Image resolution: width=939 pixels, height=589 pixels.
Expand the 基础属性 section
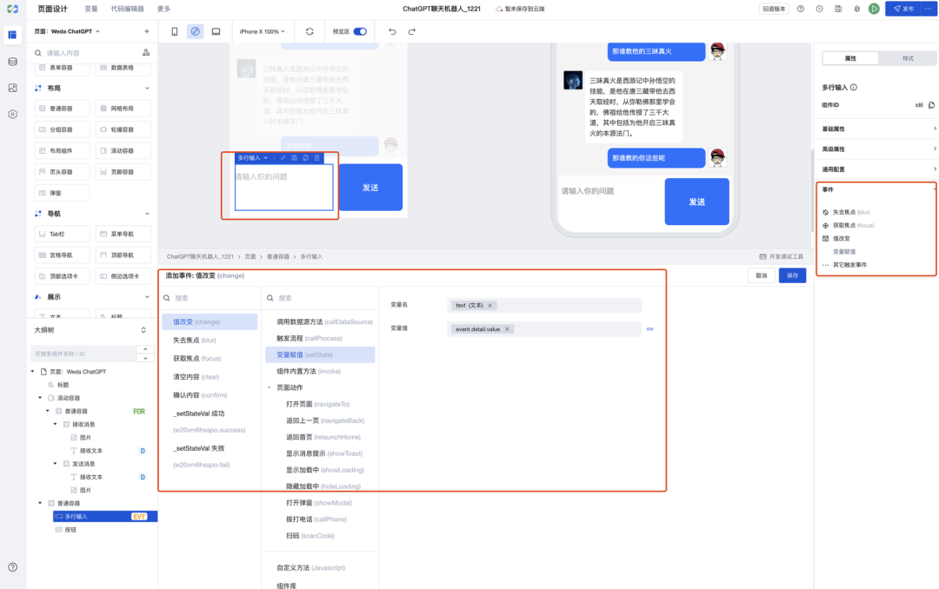[878, 129]
